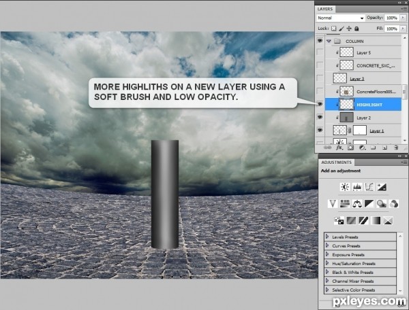Viewport: 409px width, 310px height.
Task: Delete the selected layer with trash icon
Action: (x=396, y=148)
